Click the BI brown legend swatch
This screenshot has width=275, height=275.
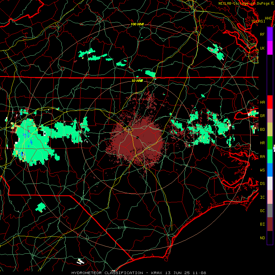pos(270,224)
